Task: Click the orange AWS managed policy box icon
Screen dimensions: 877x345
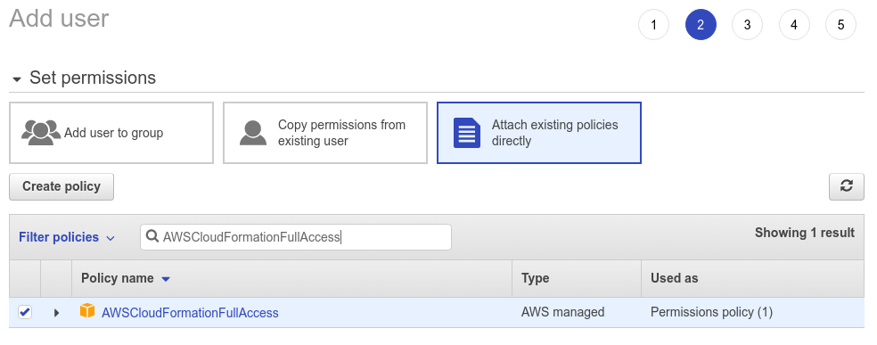Action: pyautogui.click(x=87, y=311)
